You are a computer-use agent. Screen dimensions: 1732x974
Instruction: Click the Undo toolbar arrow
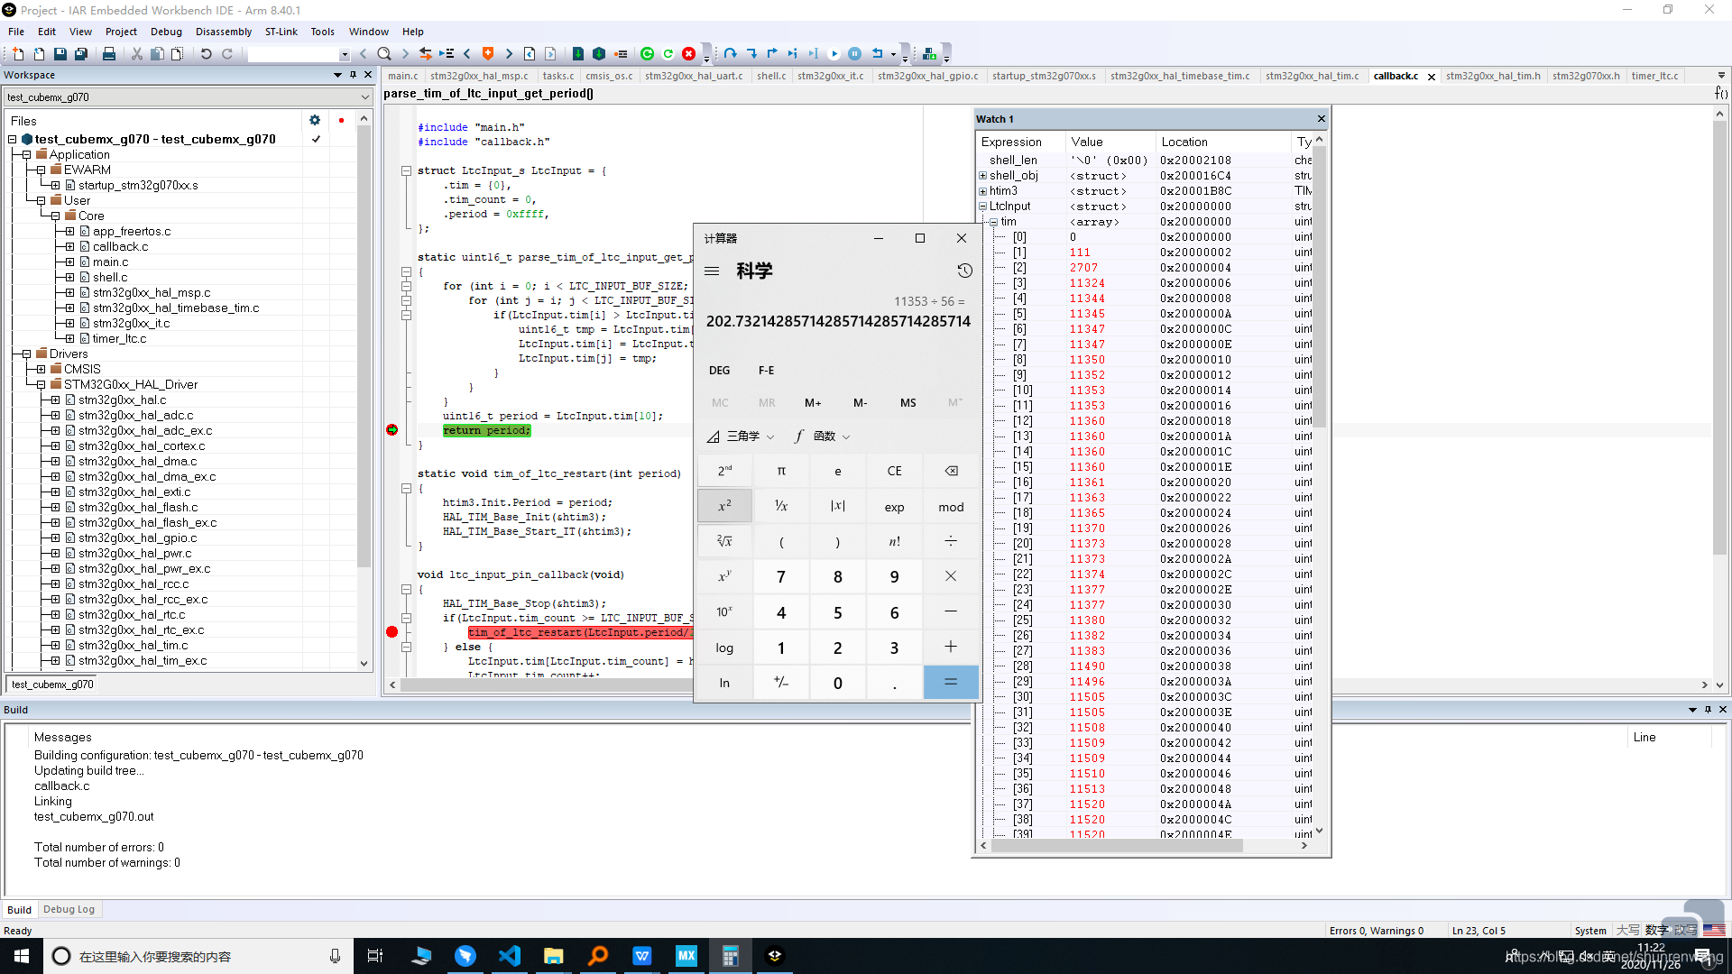(x=206, y=54)
